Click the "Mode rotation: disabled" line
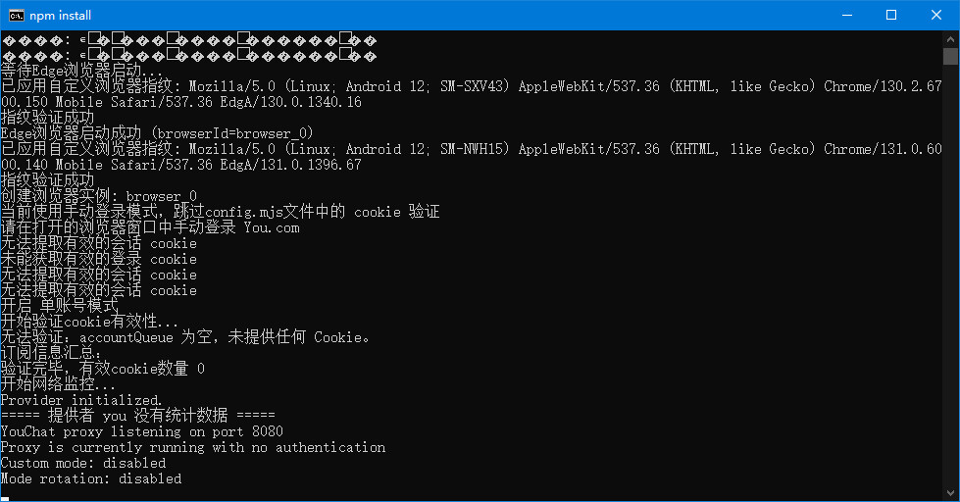Viewport: 960px width, 502px height. pyautogui.click(x=91, y=478)
